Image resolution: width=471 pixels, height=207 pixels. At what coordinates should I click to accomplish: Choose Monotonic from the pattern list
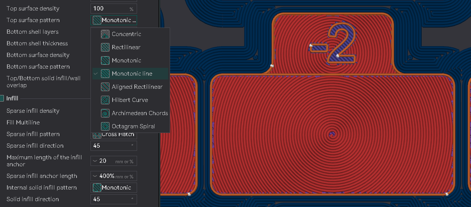[130, 60]
